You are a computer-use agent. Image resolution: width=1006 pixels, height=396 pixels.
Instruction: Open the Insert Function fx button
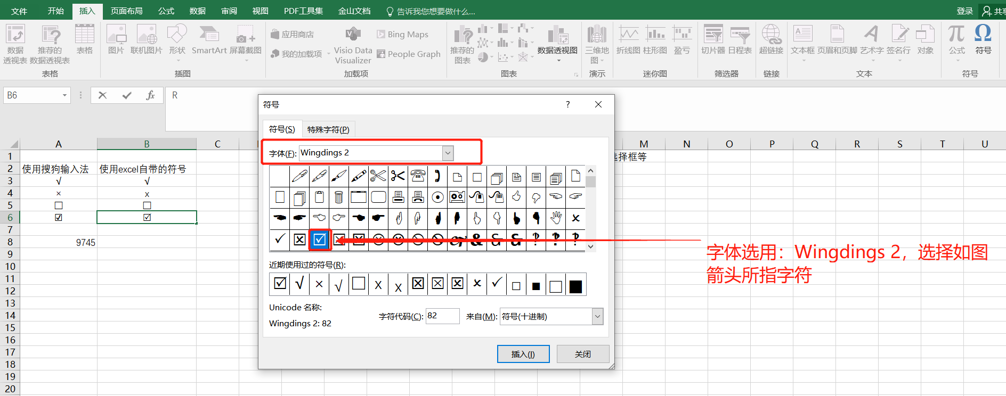pyautogui.click(x=150, y=95)
